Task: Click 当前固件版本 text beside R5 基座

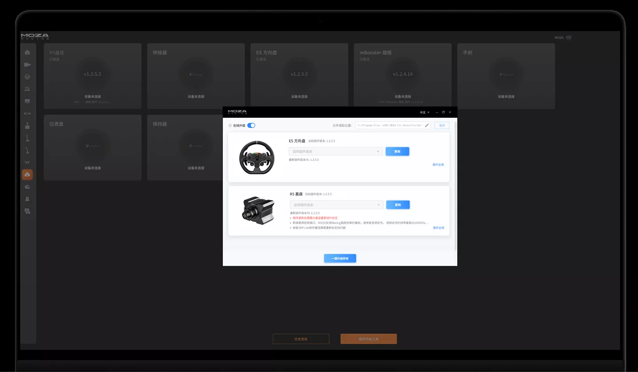Action: click(319, 194)
